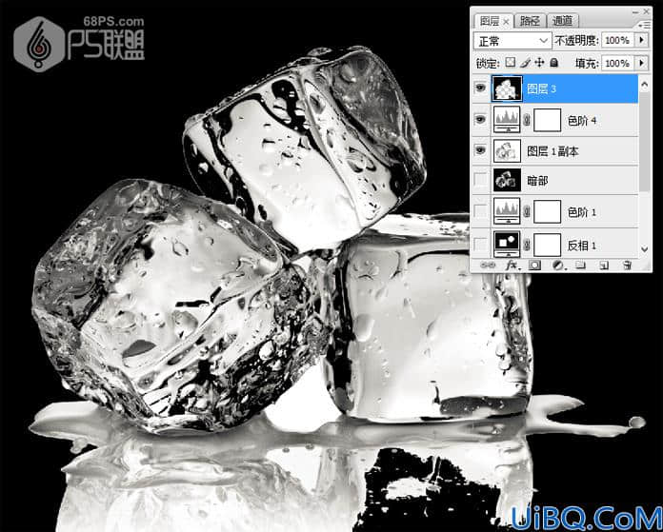Image resolution: width=663 pixels, height=532 pixels.
Task: Select the 色阶 4 layer name
Action: pos(582,121)
